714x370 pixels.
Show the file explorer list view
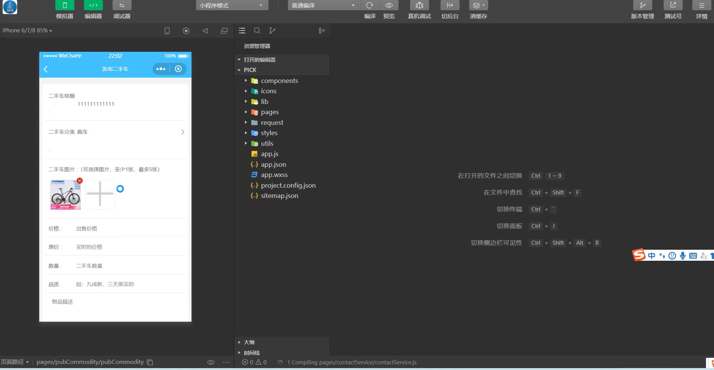(x=242, y=30)
